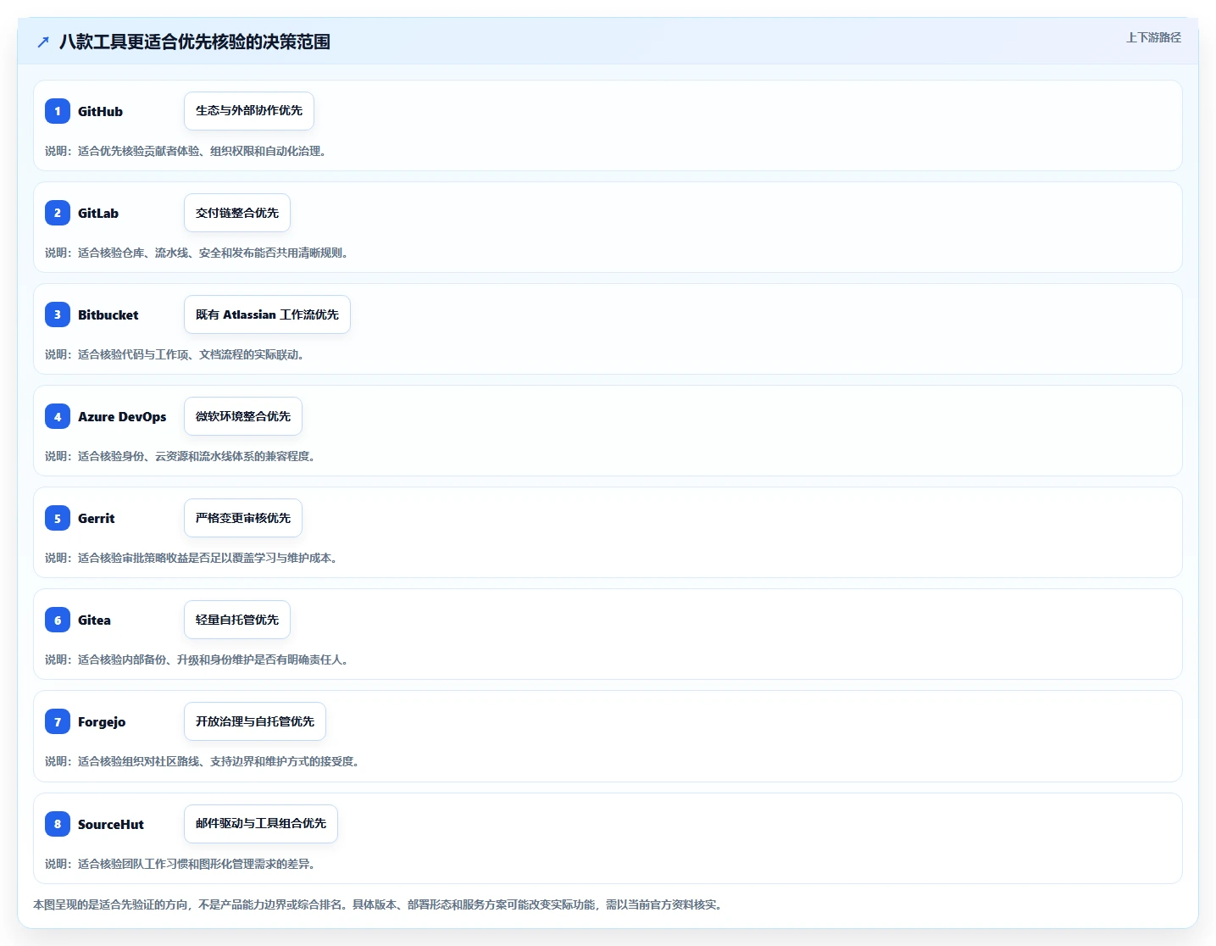The height and width of the screenshot is (946, 1216).
Task: Click GitHub note about 贡献者体验
Action: coord(186,151)
